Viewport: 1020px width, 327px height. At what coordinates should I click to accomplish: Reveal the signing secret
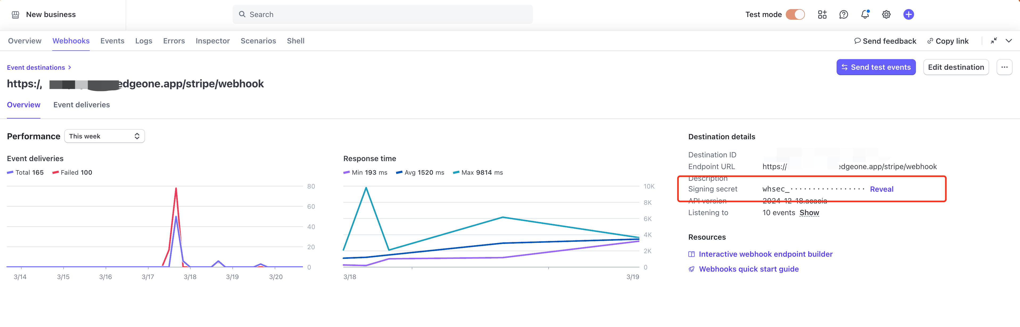click(881, 189)
